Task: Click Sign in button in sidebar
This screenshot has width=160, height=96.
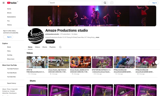Action: (8, 37)
